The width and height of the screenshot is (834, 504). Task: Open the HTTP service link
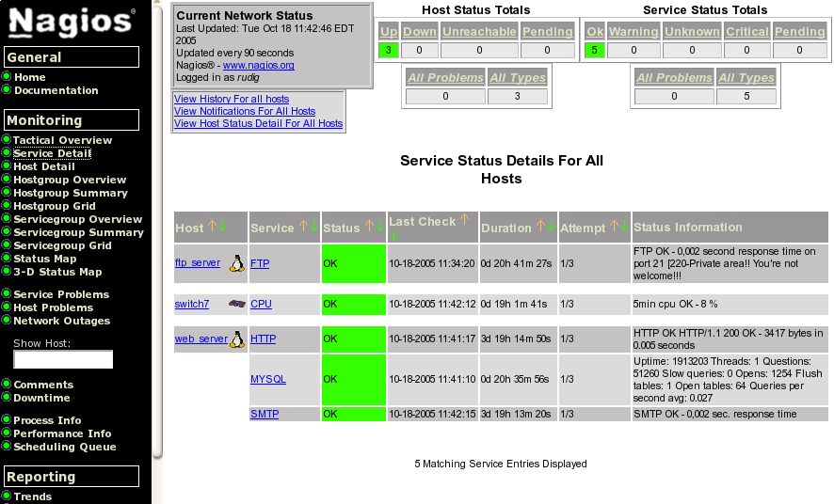point(264,339)
